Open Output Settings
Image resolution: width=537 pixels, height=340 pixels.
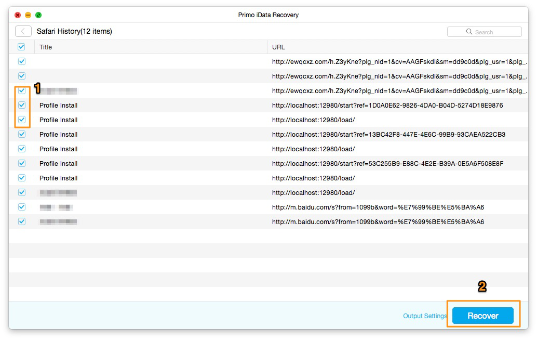click(425, 316)
